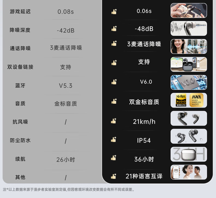This screenshot has width=216, height=198.
Task: Open the 36H charging case thumbnail
Action: coord(189,154)
